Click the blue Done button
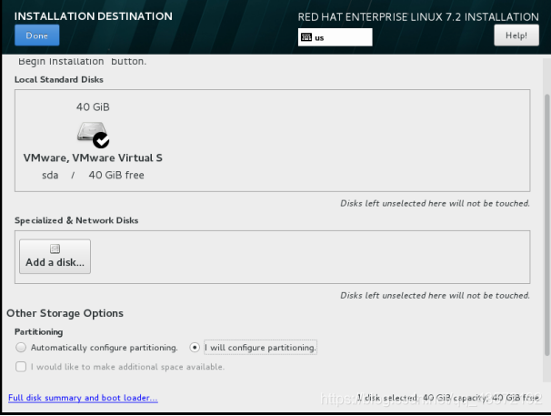 [x=37, y=36]
